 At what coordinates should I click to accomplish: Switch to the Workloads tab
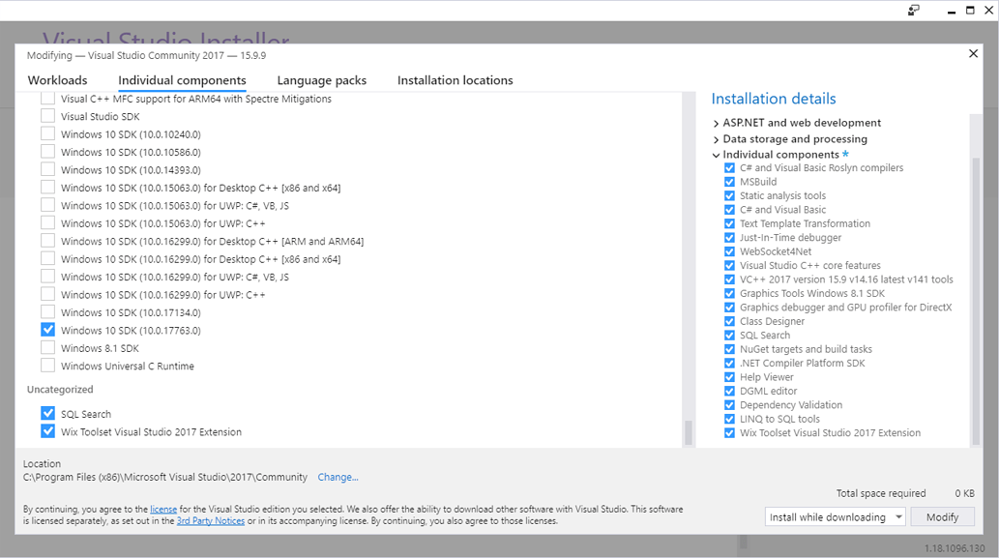(x=57, y=80)
